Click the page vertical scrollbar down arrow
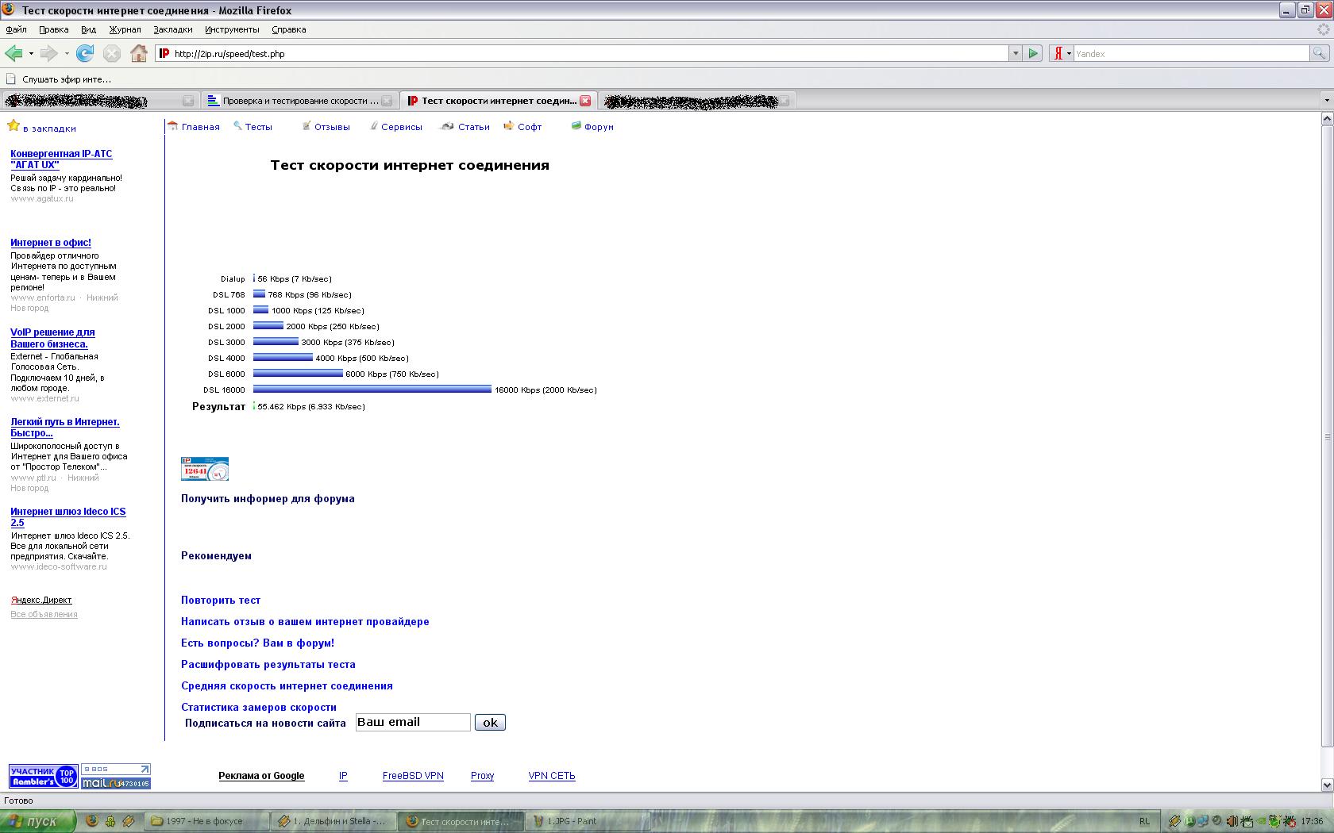The image size is (1334, 833). [x=1327, y=784]
